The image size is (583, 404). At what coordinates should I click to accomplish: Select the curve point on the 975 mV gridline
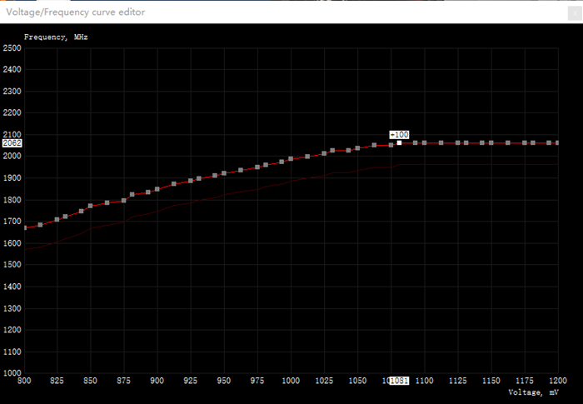(257, 167)
